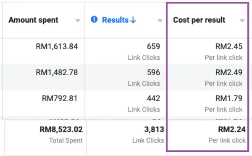Screen dimensions: 252x156
Task: Click Per link click under RM1.79
Action: click(x=223, y=109)
